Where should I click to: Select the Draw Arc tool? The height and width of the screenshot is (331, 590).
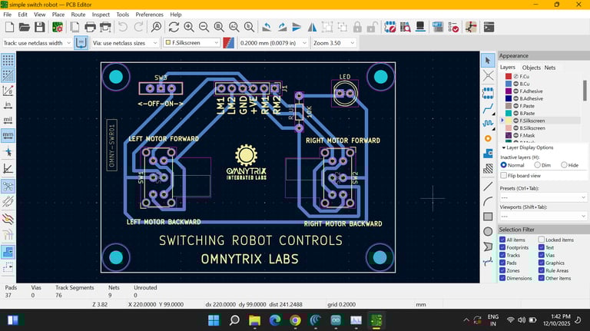coord(488,202)
